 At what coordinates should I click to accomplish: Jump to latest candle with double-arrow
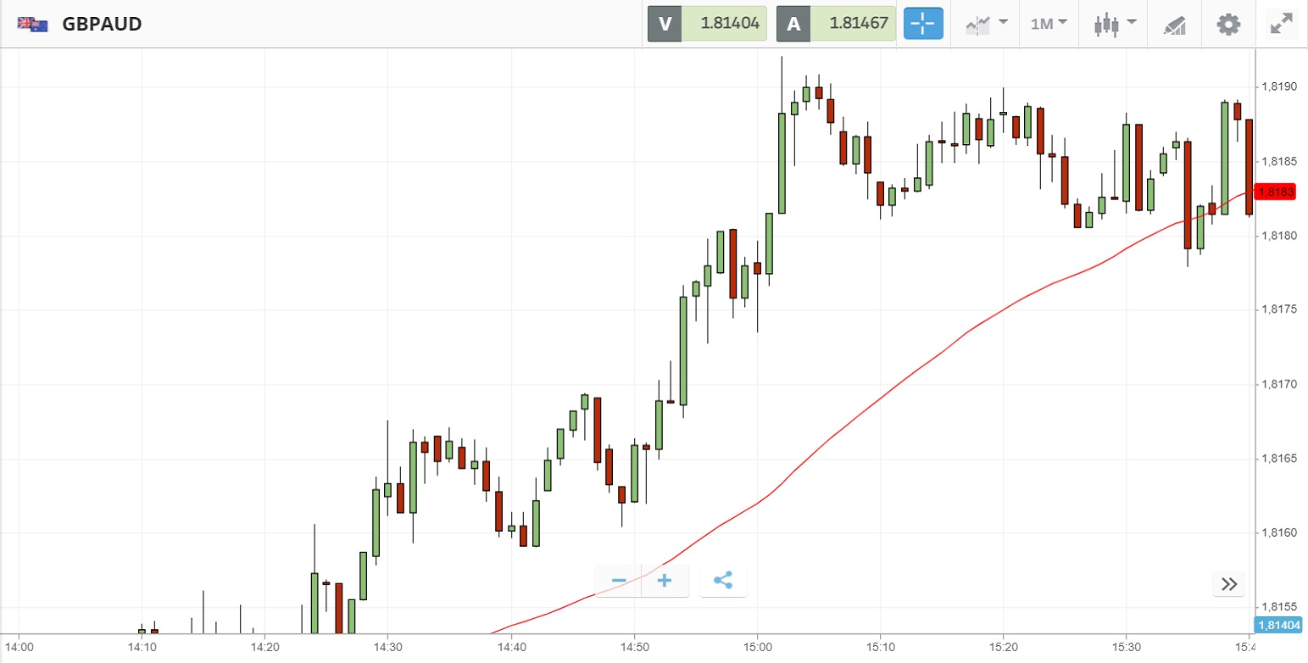pyautogui.click(x=1229, y=583)
